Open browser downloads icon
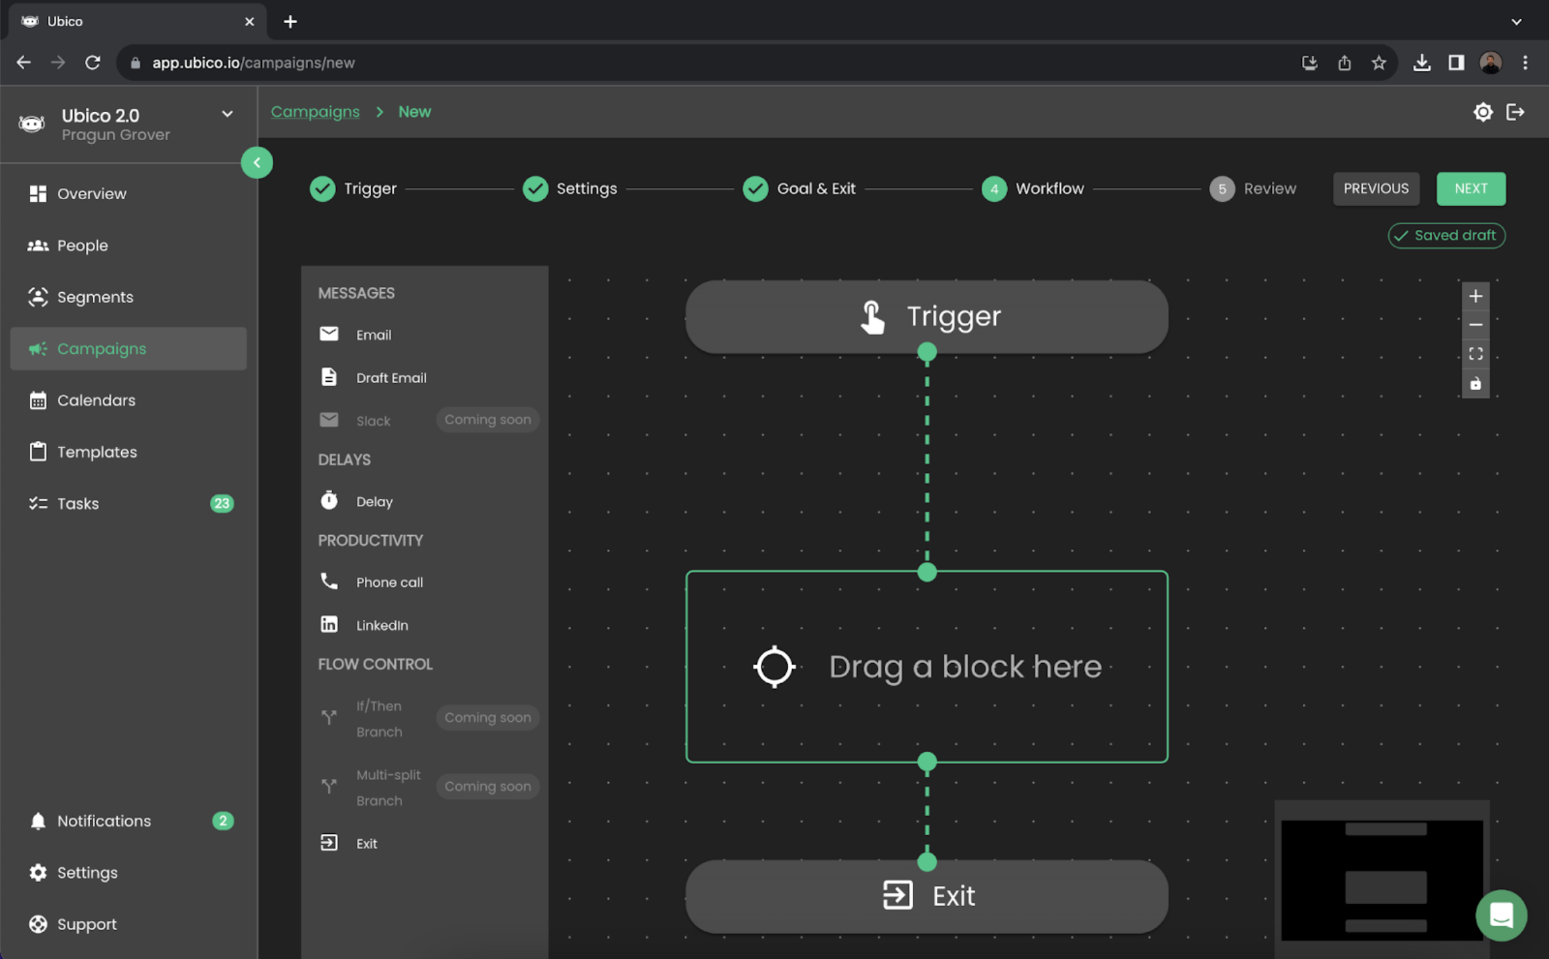 (x=1422, y=63)
